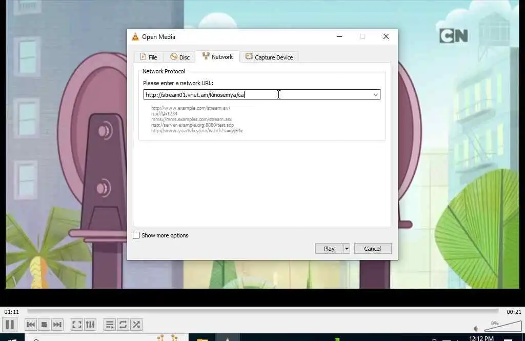Show the playlist icon
The height and width of the screenshot is (341, 525).
point(110,324)
